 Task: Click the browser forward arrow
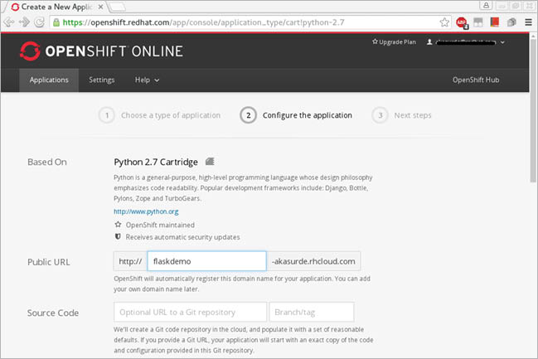tap(23, 22)
